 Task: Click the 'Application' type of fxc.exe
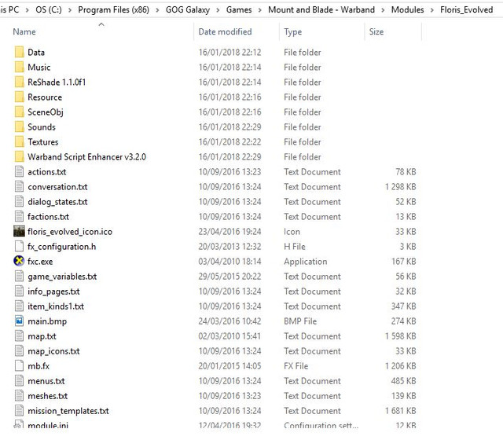point(306,262)
